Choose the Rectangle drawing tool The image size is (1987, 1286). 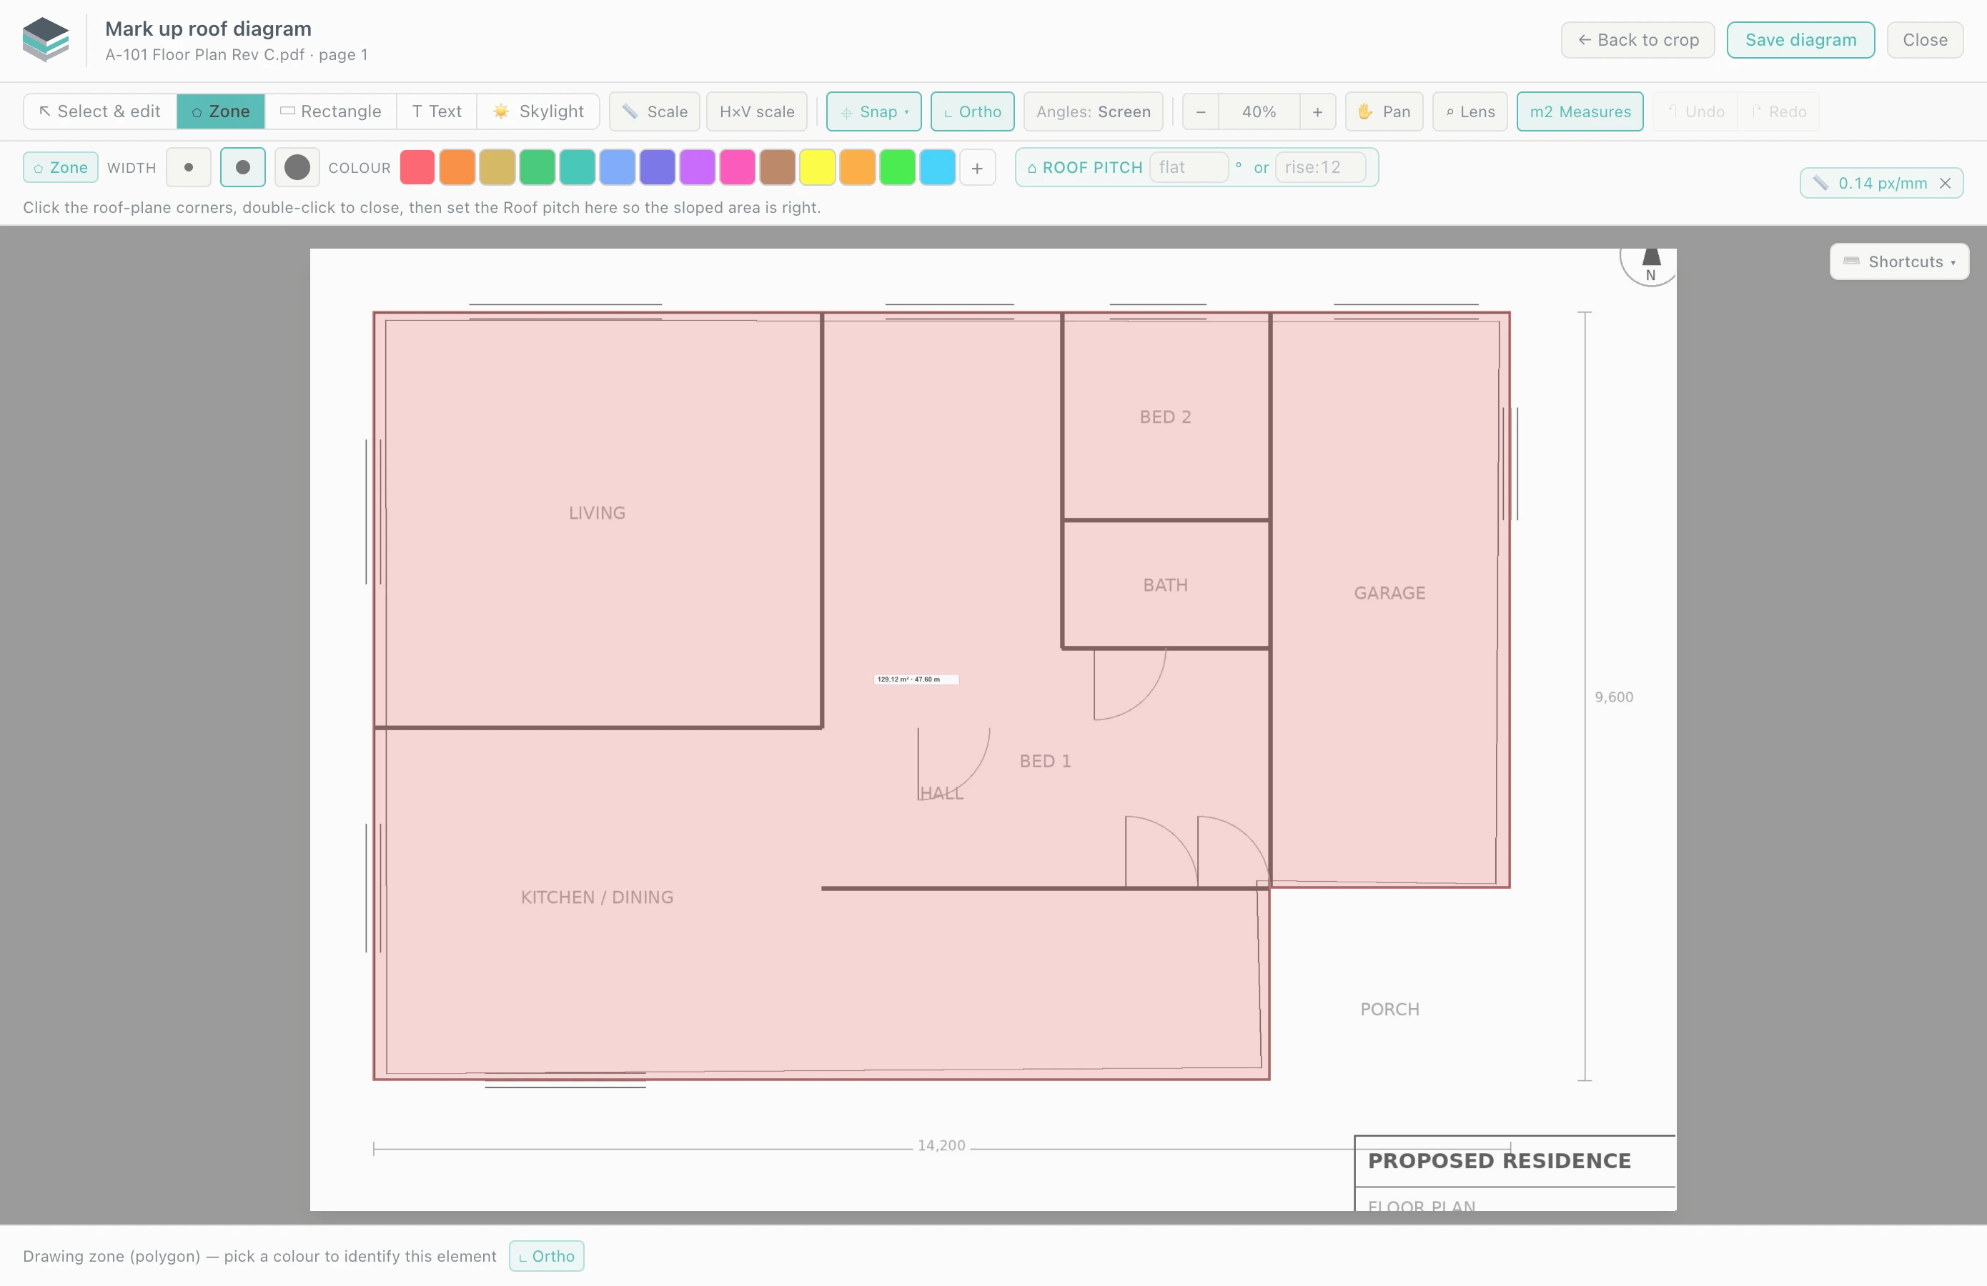click(x=331, y=111)
